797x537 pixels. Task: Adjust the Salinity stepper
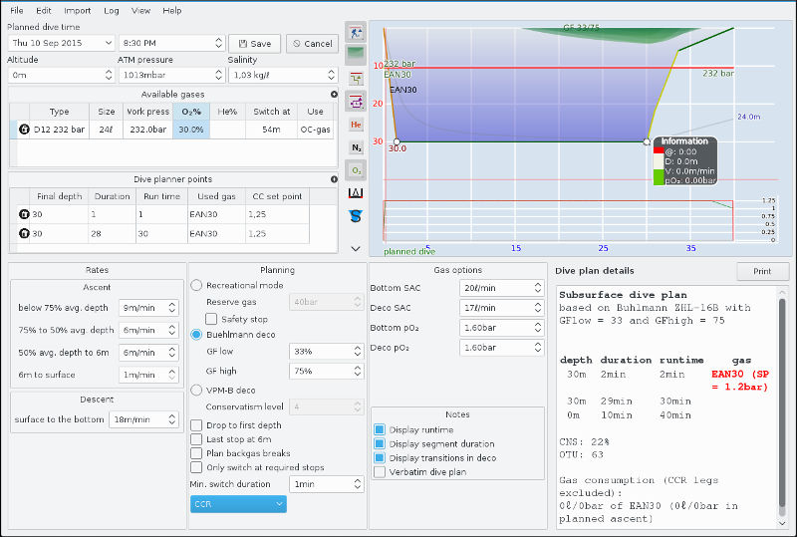[331, 75]
